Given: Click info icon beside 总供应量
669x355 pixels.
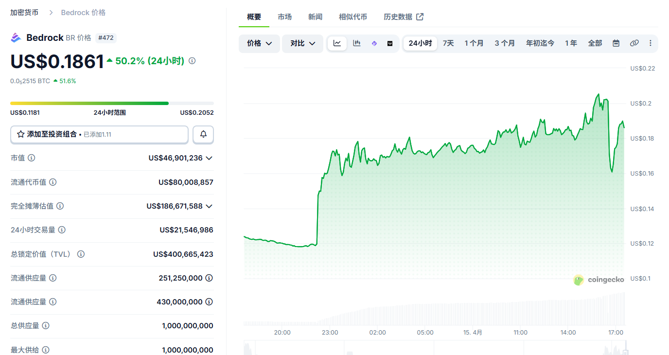Looking at the screenshot, I should [45, 326].
